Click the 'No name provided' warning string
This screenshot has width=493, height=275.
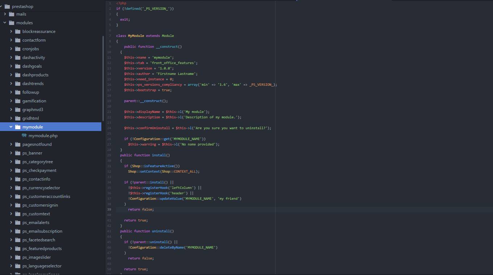pos(198,144)
